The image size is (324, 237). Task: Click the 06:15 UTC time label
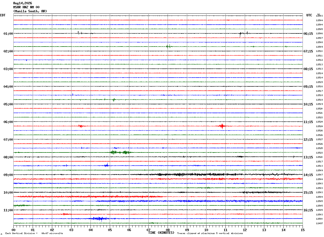click(308, 34)
